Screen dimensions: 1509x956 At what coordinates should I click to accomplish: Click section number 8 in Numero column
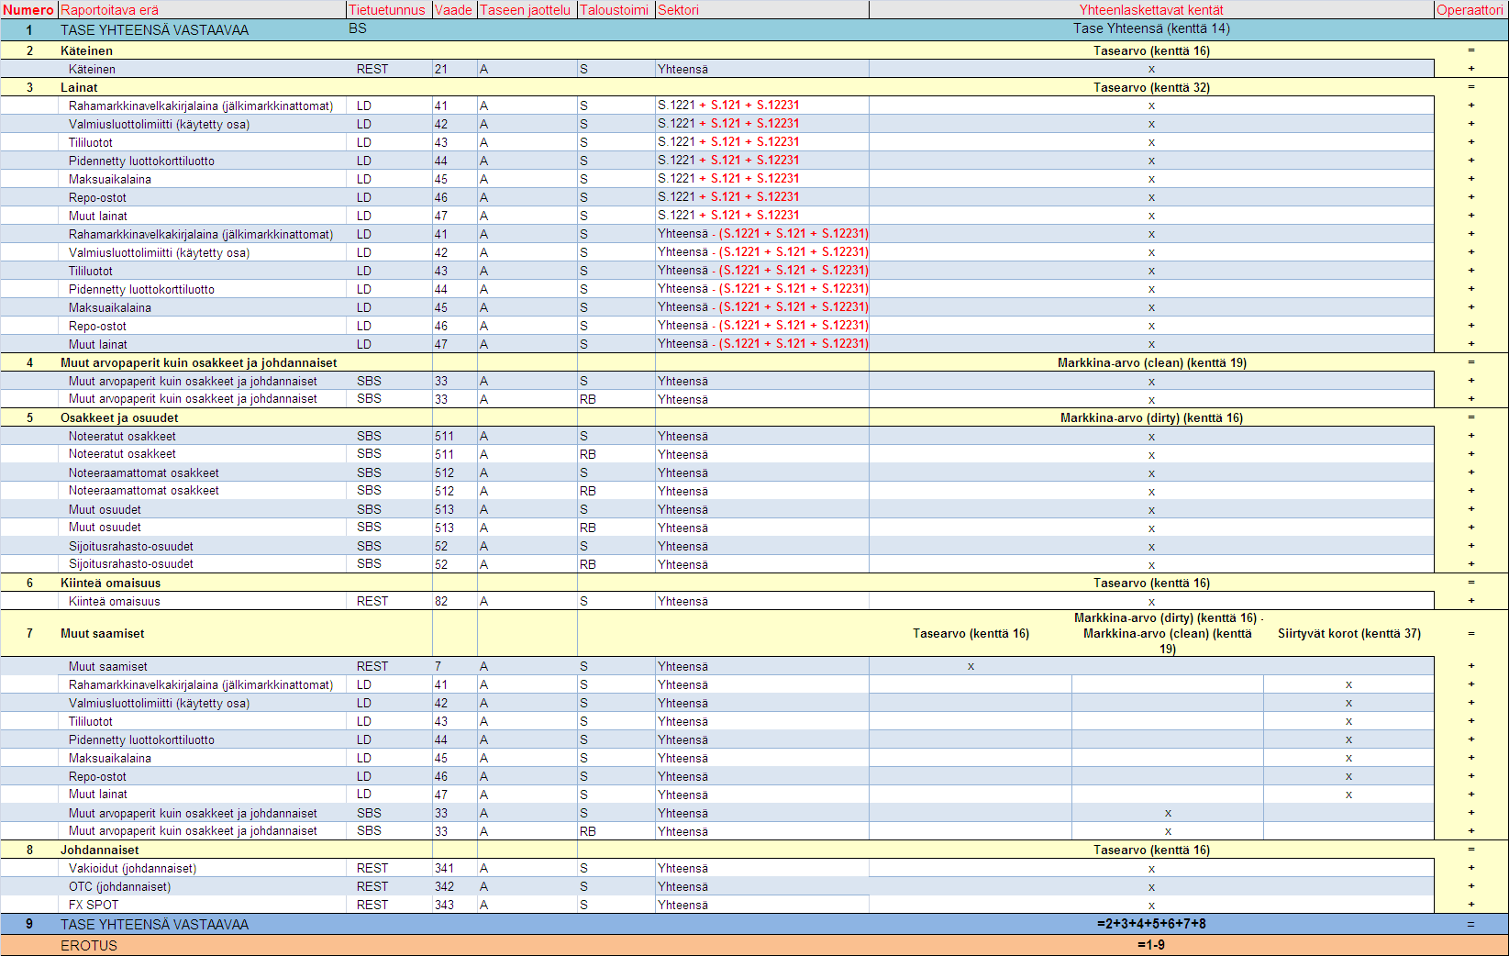point(29,850)
